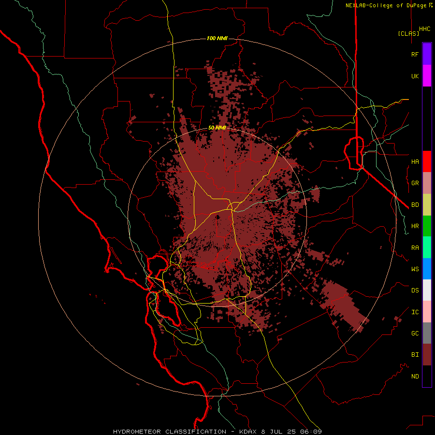
Task: Click the BI dark-red legend swatch
Action: click(427, 355)
